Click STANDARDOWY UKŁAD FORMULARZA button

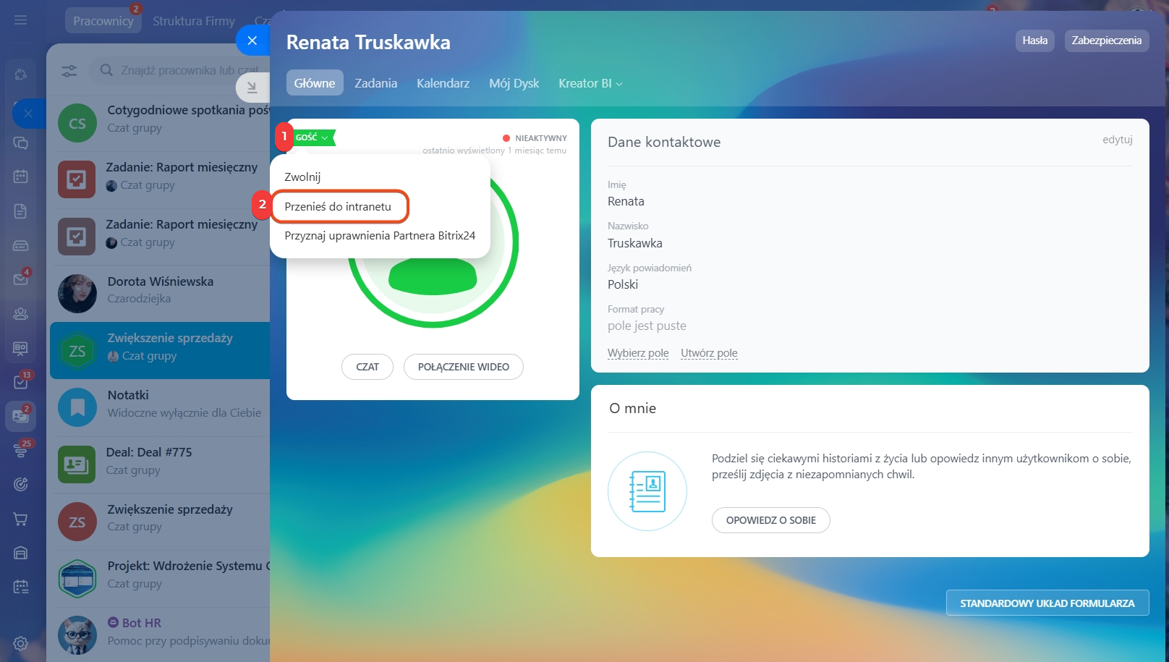click(x=1047, y=603)
